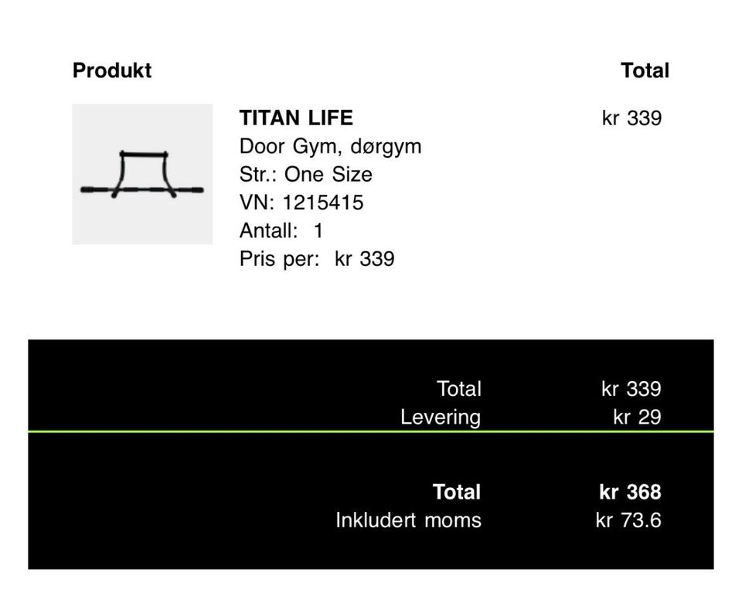Select the VAT amount kr 73.6
This screenshot has height=600, width=742.
[x=628, y=520]
